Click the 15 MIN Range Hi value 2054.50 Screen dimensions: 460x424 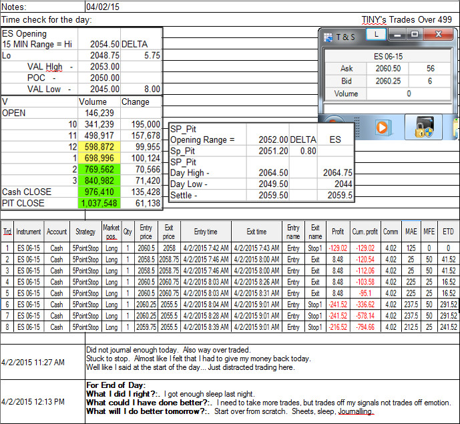tap(104, 44)
